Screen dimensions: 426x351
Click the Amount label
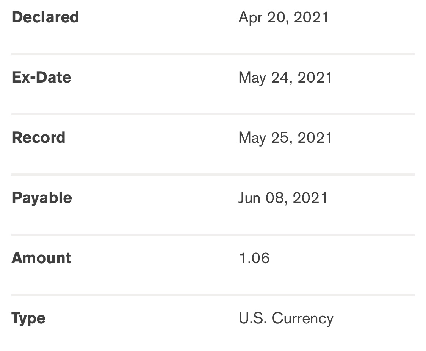41,258
